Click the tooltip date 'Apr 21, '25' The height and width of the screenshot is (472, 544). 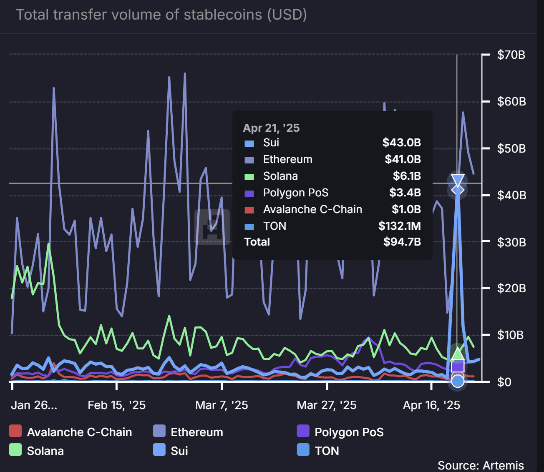pyautogui.click(x=271, y=128)
